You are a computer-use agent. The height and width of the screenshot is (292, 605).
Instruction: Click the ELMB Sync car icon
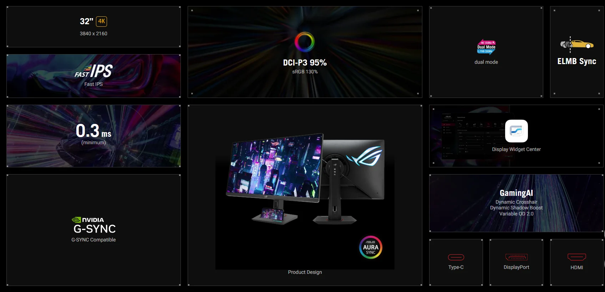[x=577, y=45]
